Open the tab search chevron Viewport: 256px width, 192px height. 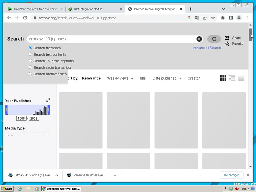point(223,9)
